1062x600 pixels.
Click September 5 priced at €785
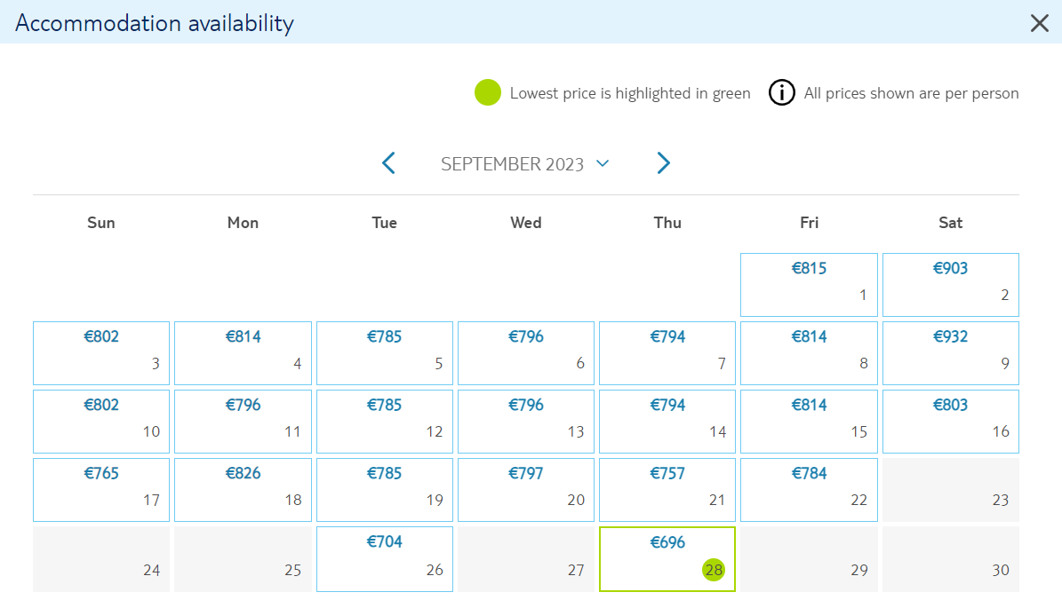point(384,353)
